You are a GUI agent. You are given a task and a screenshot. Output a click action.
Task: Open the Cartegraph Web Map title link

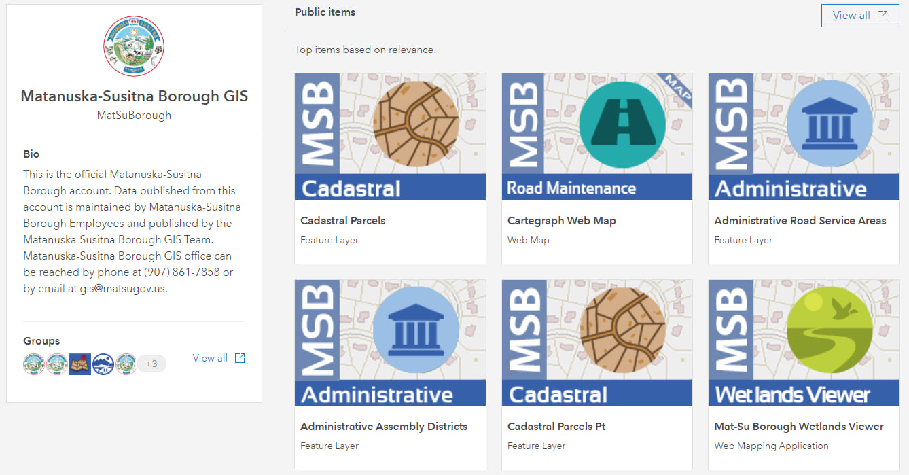click(561, 221)
